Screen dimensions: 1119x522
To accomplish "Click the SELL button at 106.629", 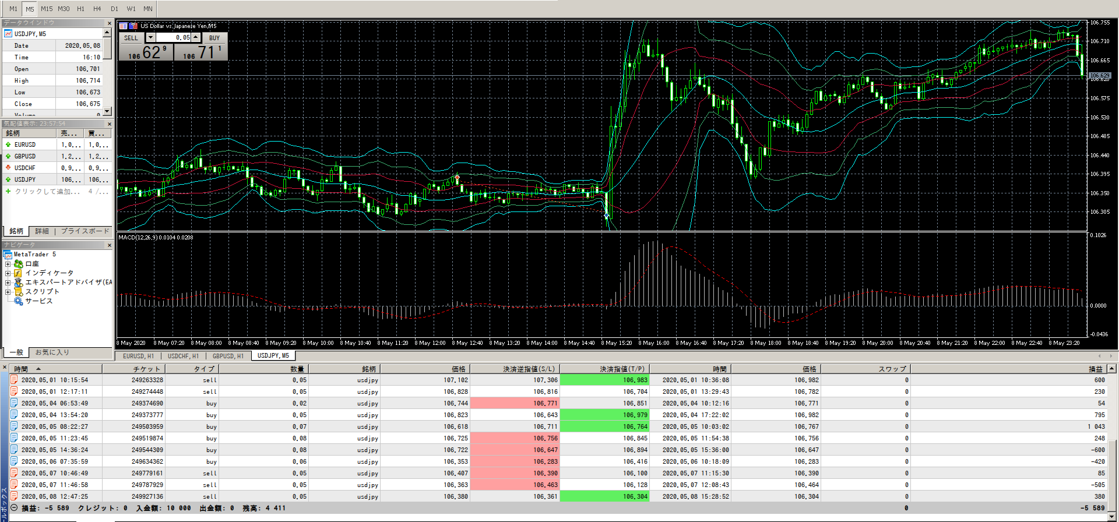I will coord(146,47).
